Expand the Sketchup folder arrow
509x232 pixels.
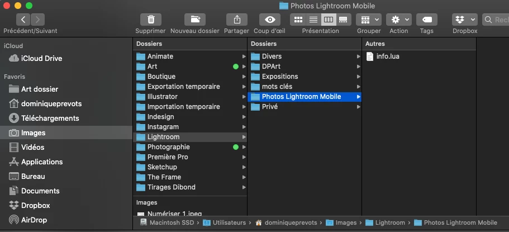point(244,167)
